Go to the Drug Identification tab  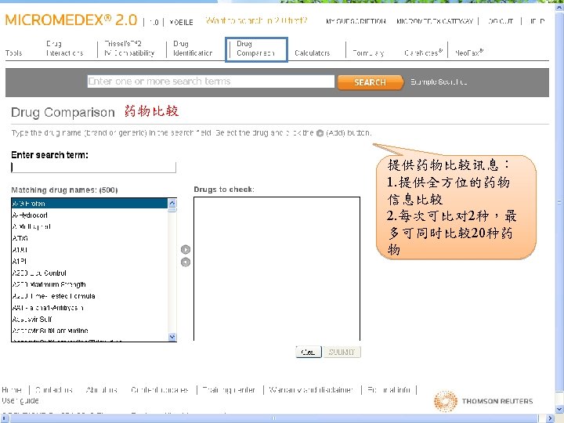click(193, 49)
